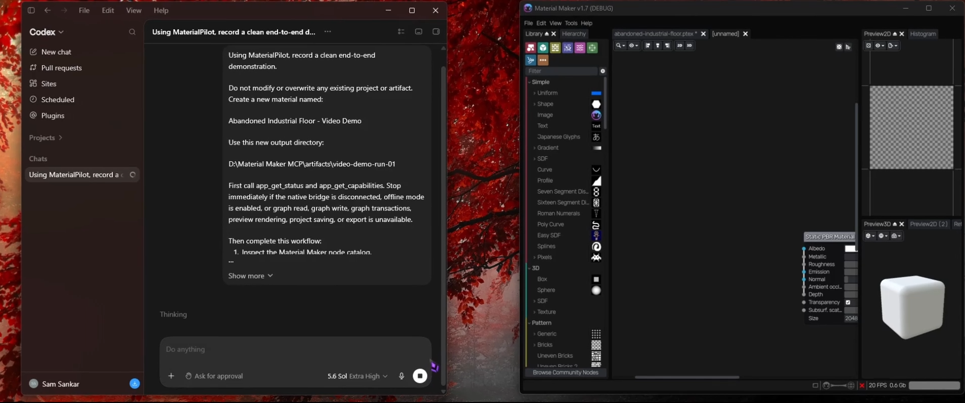Click Browse Community Nodes button
The width and height of the screenshot is (965, 403).
click(x=565, y=373)
